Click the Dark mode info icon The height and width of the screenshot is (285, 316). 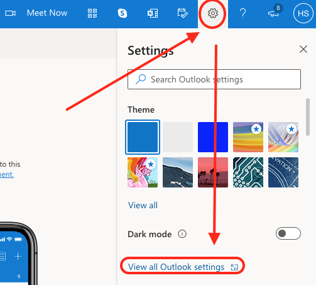point(182,234)
